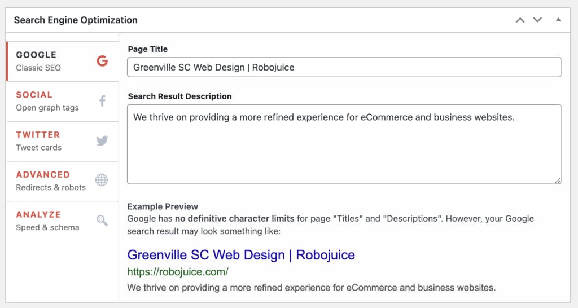Screen dimensions: 578x308
Task: Move the SEO panel down with the down arrow
Action: [x=537, y=20]
